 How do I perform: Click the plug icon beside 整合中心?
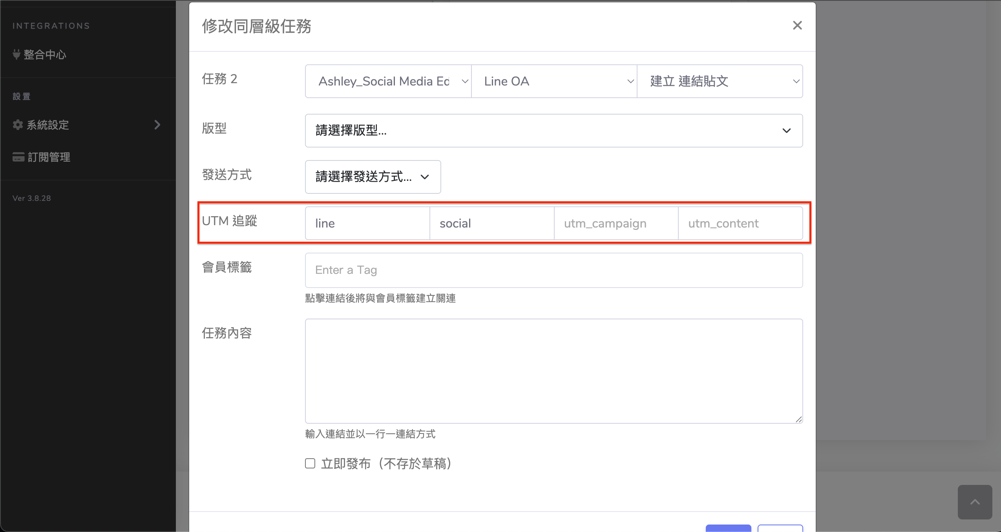coord(16,54)
